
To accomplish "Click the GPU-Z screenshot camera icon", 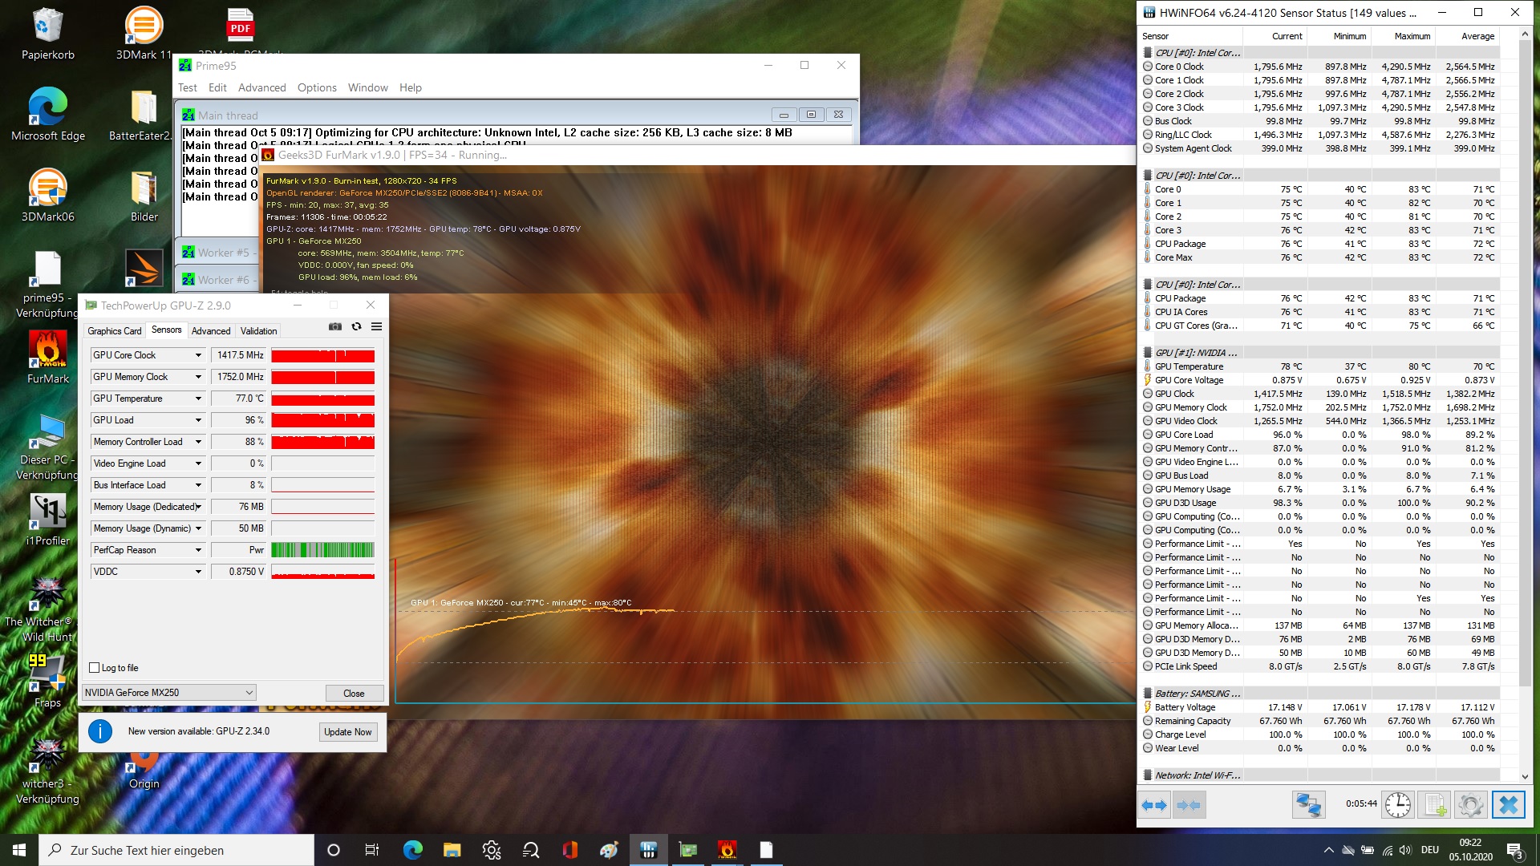I will pyautogui.click(x=335, y=326).
